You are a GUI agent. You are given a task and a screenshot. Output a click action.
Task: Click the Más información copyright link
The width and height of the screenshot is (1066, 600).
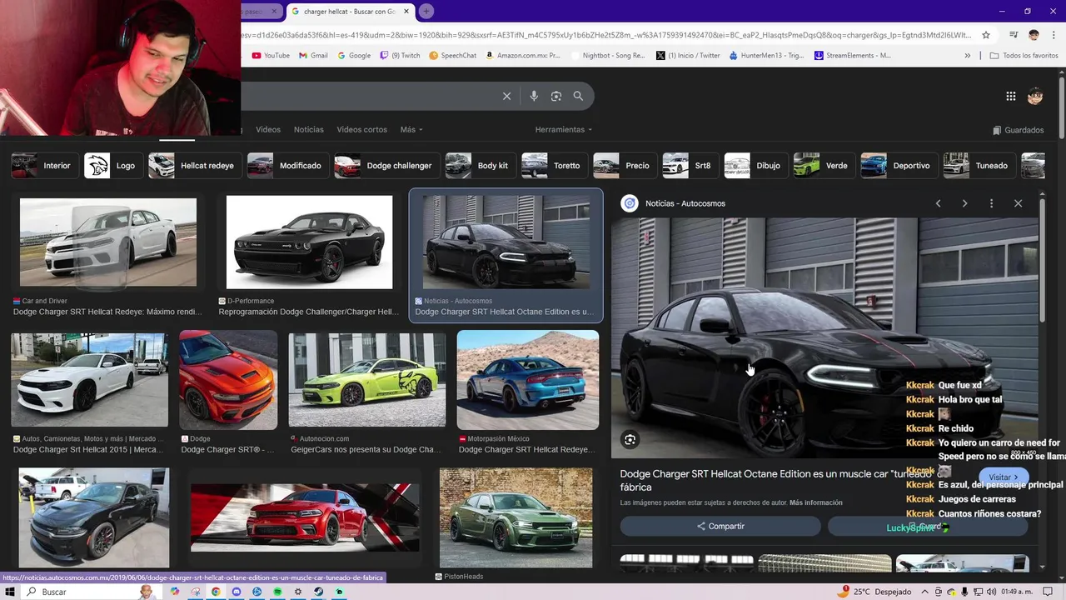click(816, 502)
